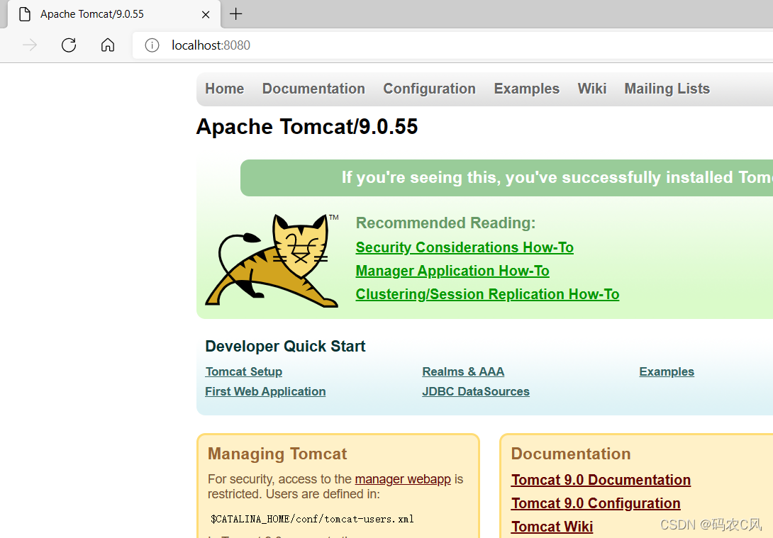Click the Recommended Reading heading
This screenshot has width=773, height=538.
click(x=445, y=223)
